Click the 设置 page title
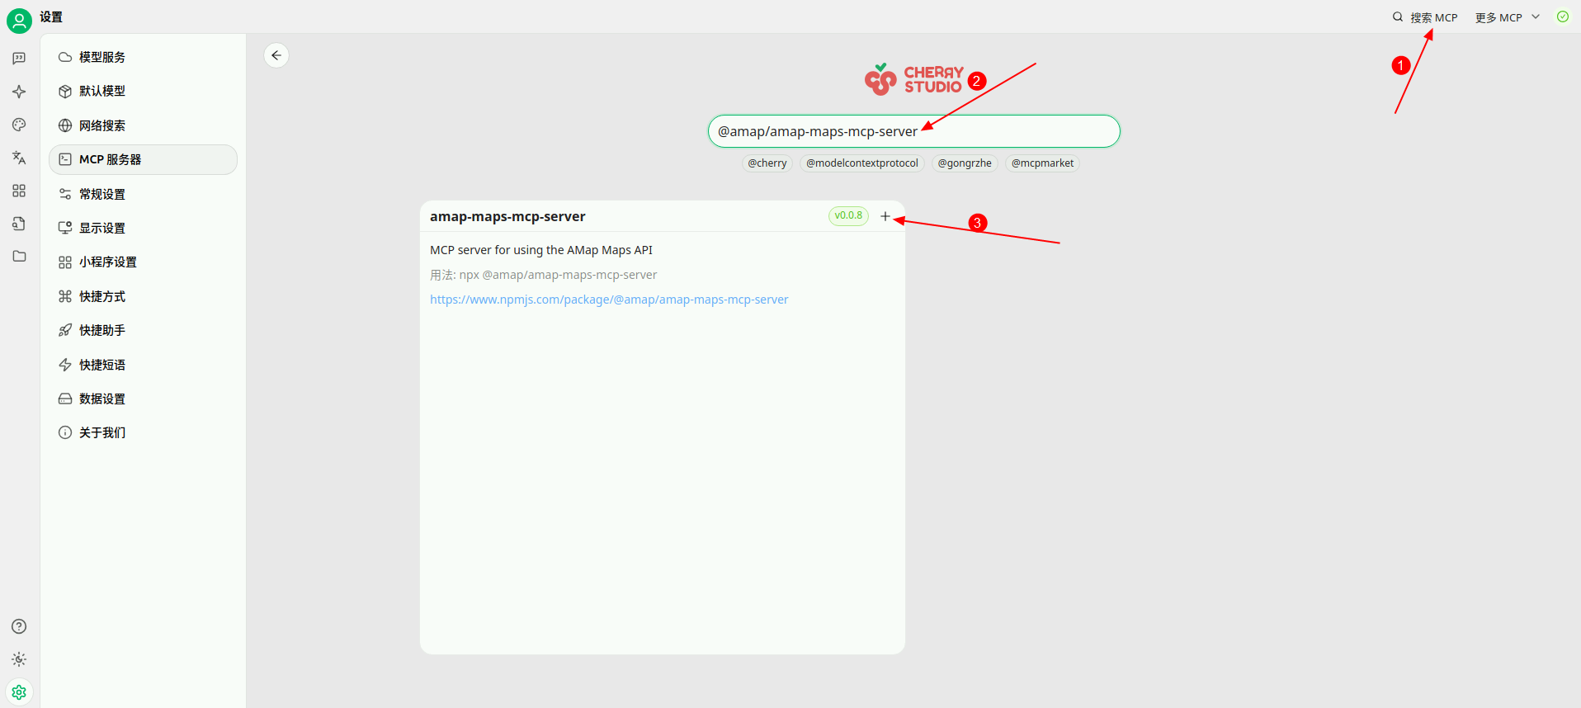Screen dimensions: 1581x708 (51, 17)
